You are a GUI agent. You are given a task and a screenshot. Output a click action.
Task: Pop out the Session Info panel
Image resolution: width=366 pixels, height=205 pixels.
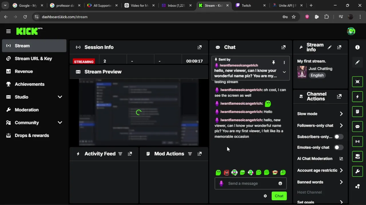pyautogui.click(x=200, y=47)
